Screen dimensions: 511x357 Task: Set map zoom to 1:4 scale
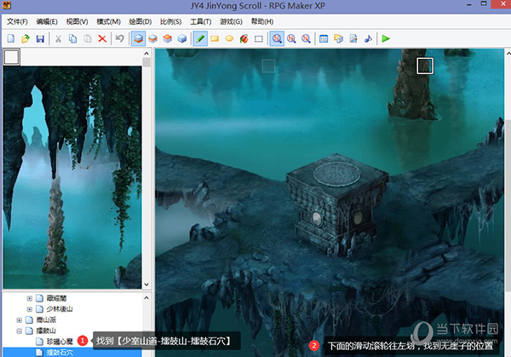point(306,39)
